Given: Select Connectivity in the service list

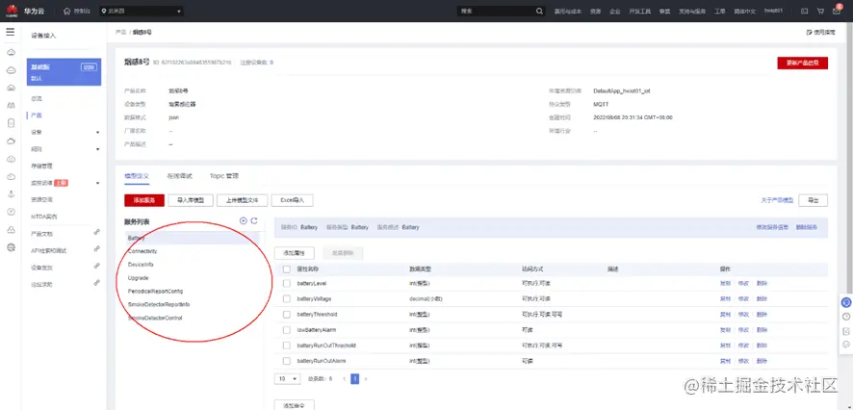Looking at the screenshot, I should [142, 251].
